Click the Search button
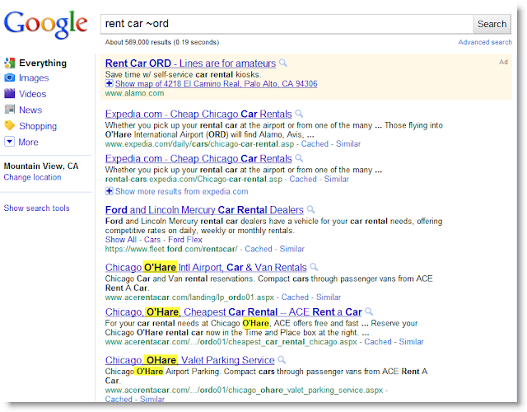Viewport: 527px width, 412px height. tap(492, 24)
